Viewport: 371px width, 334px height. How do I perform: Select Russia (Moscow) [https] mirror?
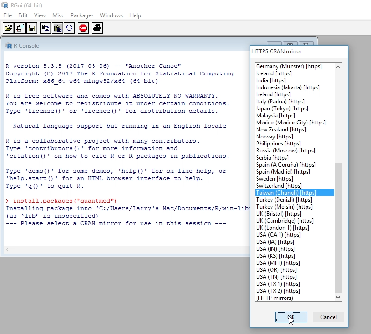(x=294, y=151)
